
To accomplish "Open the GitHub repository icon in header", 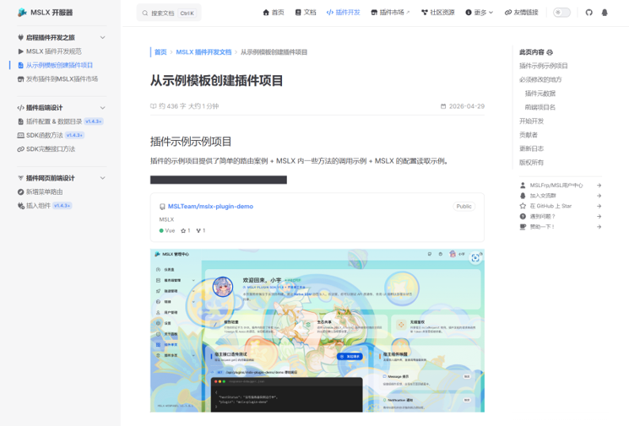I will (x=588, y=13).
